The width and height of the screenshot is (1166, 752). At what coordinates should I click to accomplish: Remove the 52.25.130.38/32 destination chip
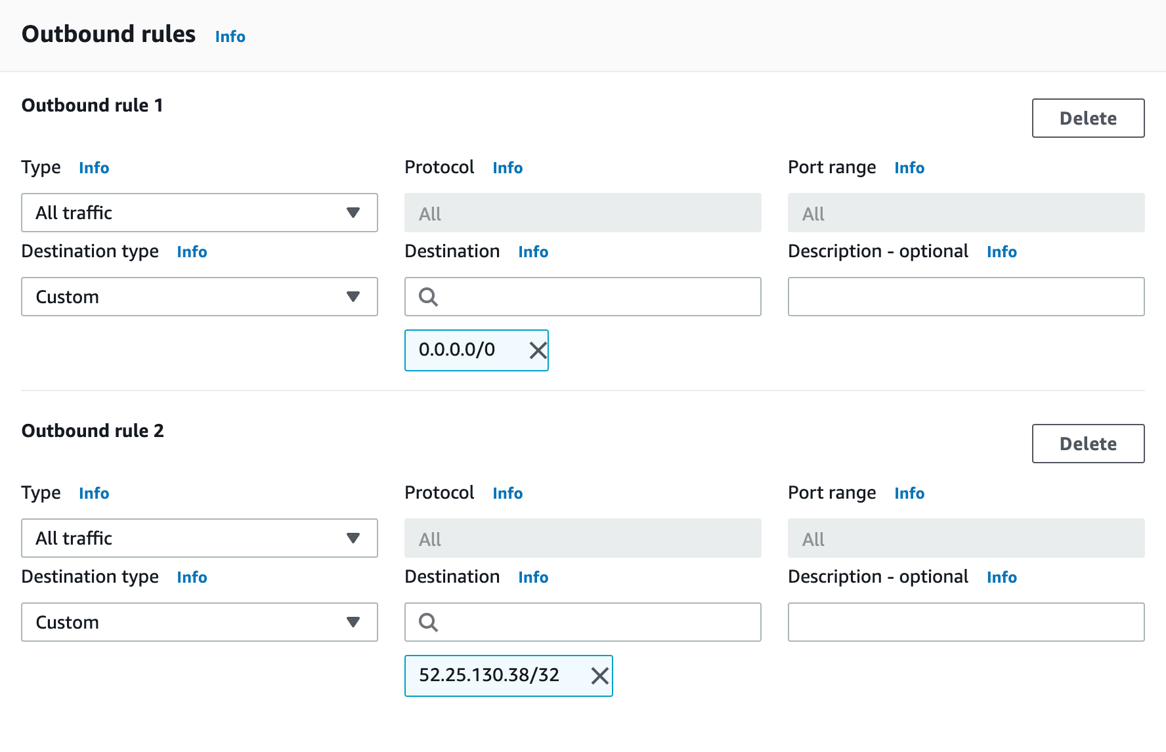click(x=599, y=676)
